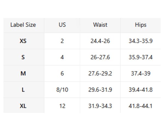Select the XL size label cell
This screenshot has width=164, height=131.
(23, 106)
